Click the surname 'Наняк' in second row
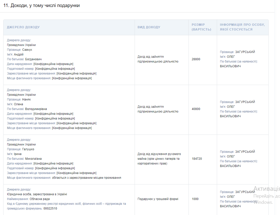The height and width of the screenshot is (215, 280). click(27, 99)
